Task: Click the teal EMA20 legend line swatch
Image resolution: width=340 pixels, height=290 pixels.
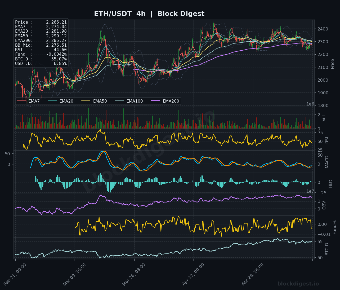Action: click(x=52, y=101)
